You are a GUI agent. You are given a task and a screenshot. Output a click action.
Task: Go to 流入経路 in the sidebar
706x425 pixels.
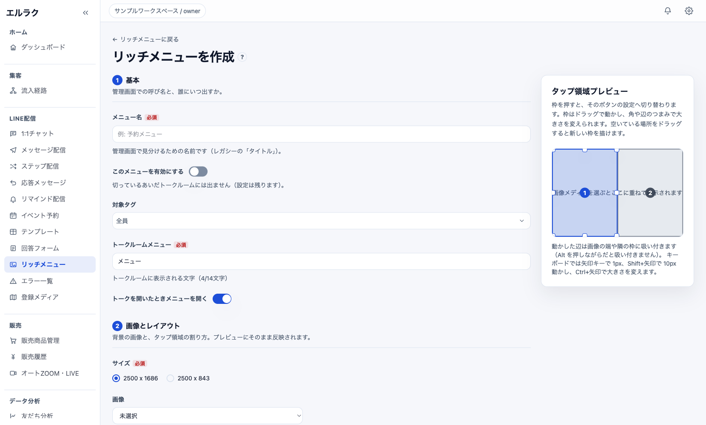coord(50,91)
